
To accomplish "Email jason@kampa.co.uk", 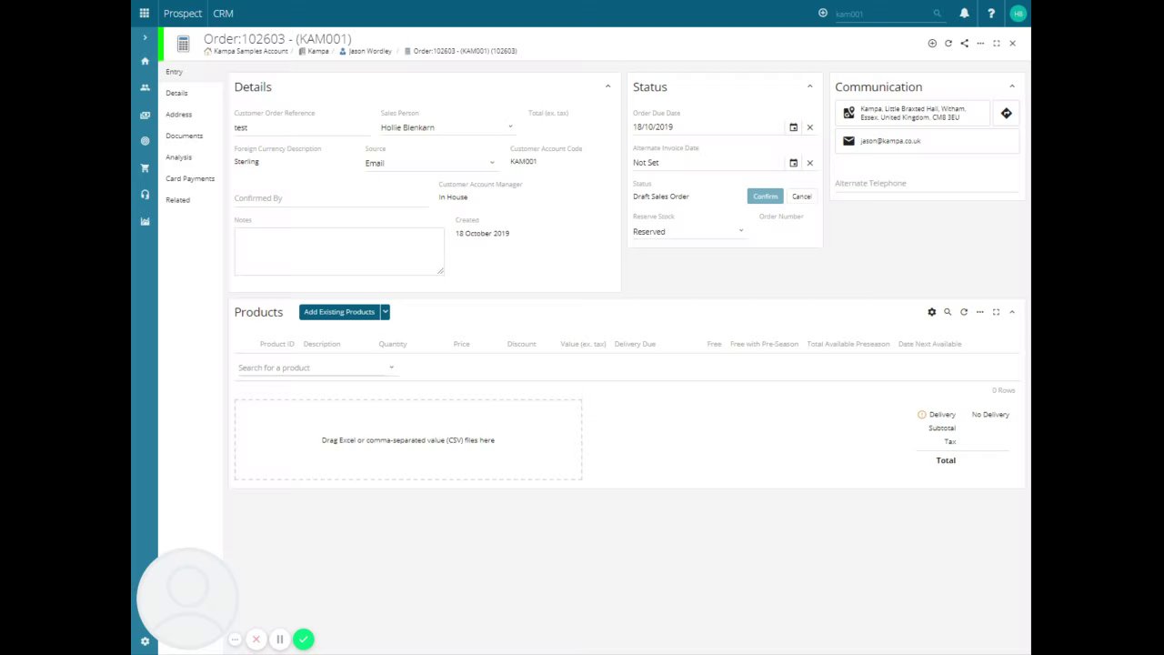I will click(927, 141).
